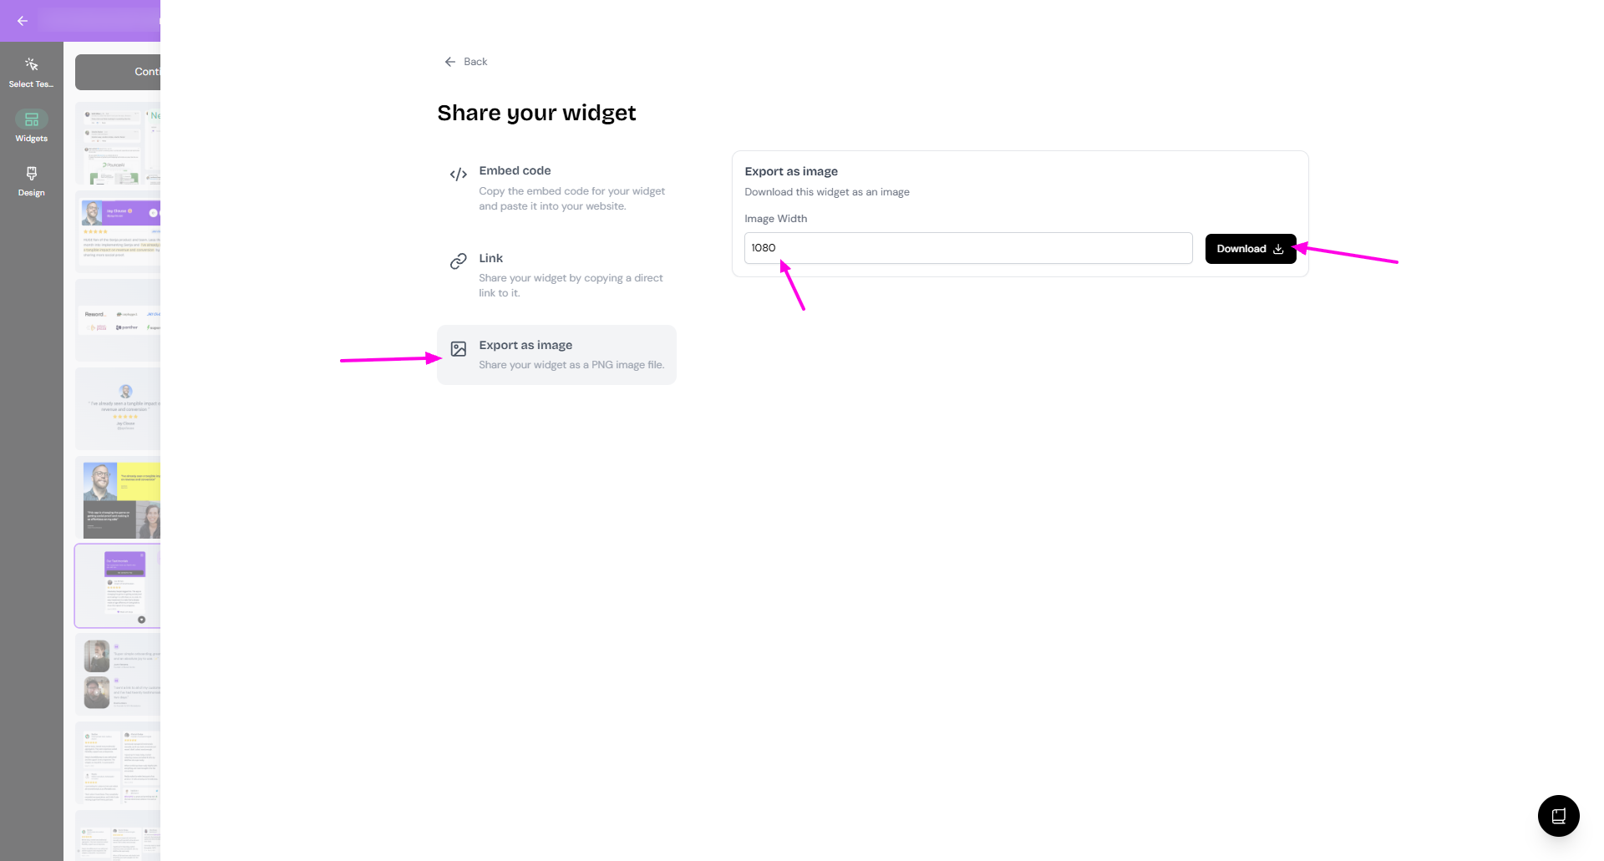This screenshot has width=1604, height=861.
Task: Click the Continue button in the left panel
Action: click(119, 72)
